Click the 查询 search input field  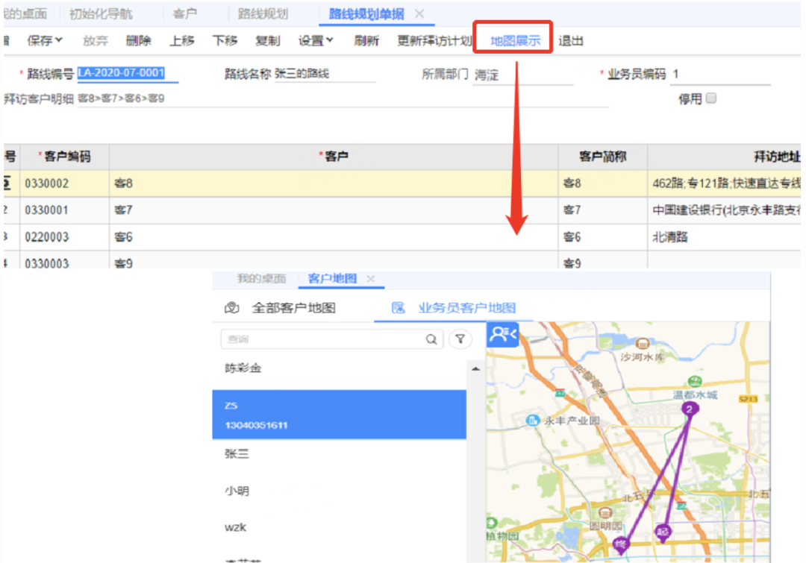pos(322,339)
